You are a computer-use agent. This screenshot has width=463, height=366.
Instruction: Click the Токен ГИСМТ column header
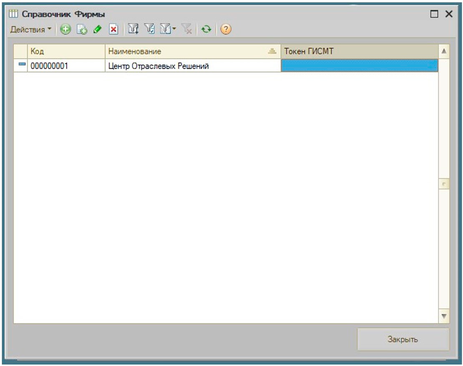click(x=359, y=51)
